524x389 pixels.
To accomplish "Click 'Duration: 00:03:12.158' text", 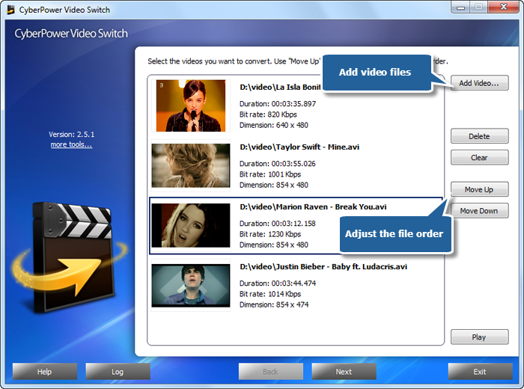I will 278,224.
